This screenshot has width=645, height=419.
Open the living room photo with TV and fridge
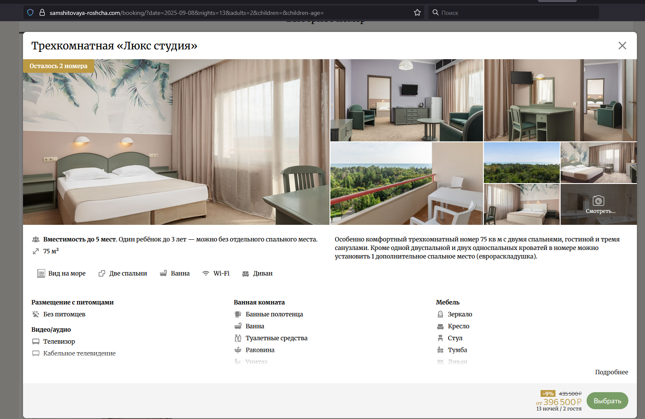(407, 100)
